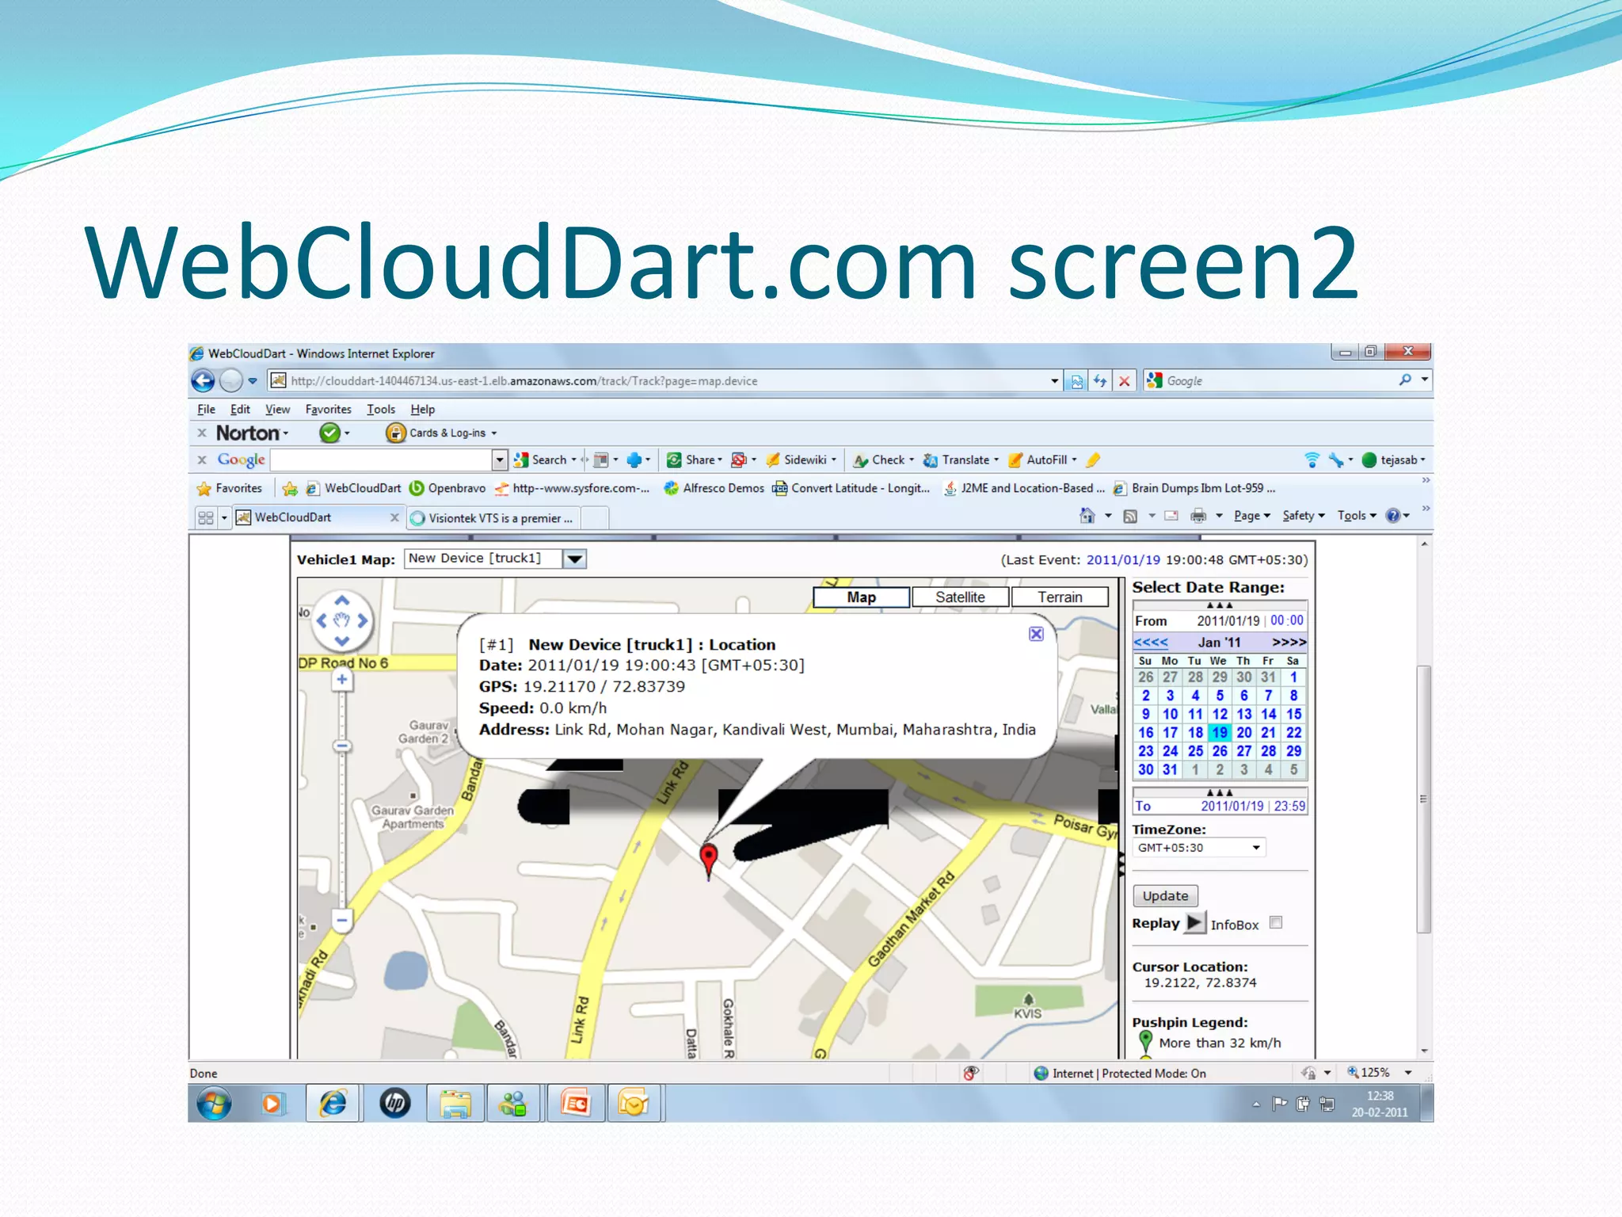Click the Replay play button
Screen dimensions: 1622x1217
[1194, 923]
